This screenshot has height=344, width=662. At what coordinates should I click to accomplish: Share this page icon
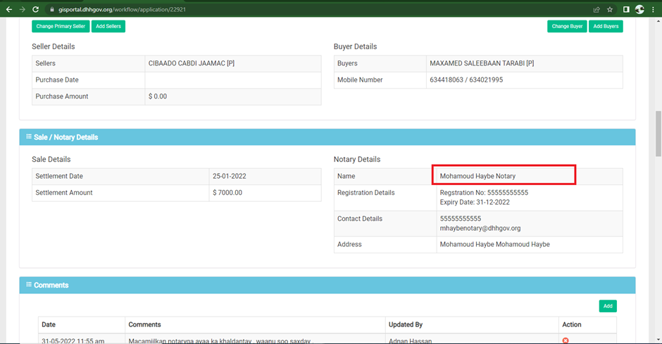click(x=597, y=9)
